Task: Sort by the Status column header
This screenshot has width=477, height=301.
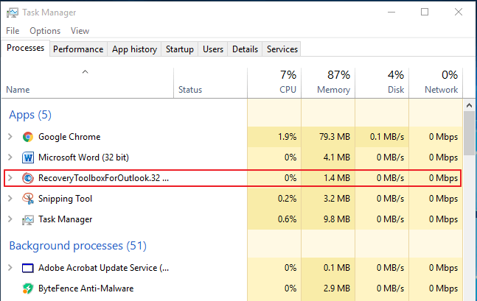Action: click(x=210, y=83)
